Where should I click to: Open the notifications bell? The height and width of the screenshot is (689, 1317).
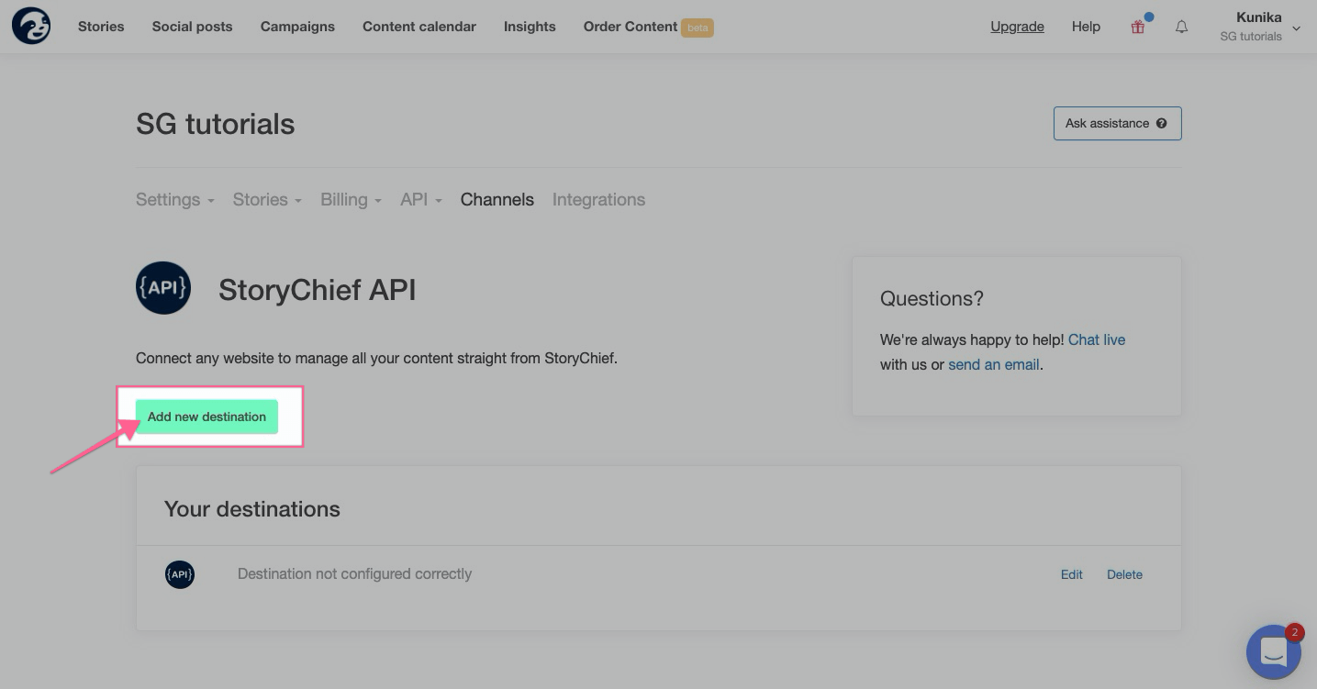[x=1182, y=27]
